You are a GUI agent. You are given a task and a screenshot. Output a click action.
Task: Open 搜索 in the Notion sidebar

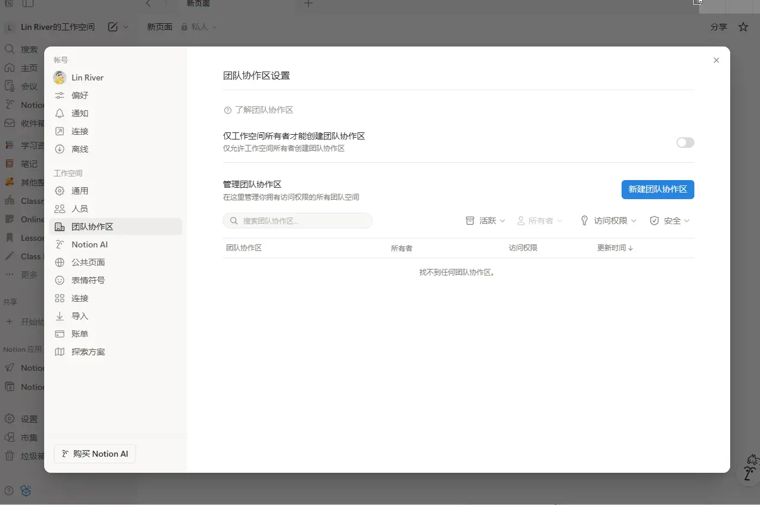[x=22, y=49]
